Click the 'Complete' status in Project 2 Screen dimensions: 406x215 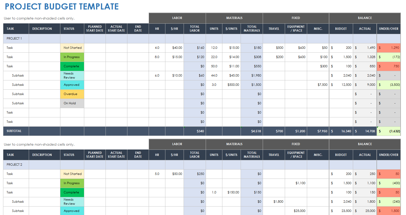[72, 192]
